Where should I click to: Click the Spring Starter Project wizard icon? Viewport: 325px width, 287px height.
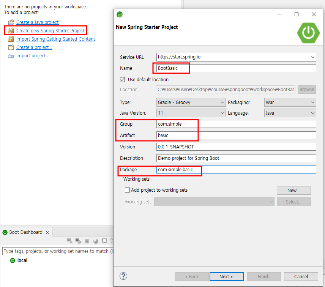(11, 30)
